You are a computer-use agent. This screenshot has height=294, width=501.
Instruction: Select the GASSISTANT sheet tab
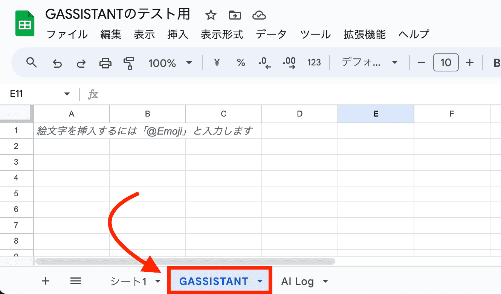[214, 281]
